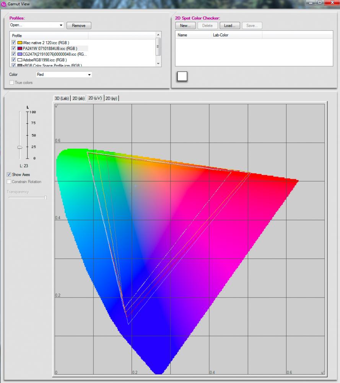Open the profile Open... dropdown
This screenshot has height=383, width=340.
[x=37, y=25]
